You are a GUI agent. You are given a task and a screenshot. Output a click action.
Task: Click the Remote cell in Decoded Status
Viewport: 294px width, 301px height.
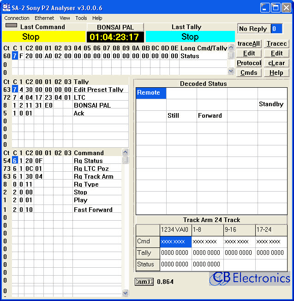tap(151, 93)
